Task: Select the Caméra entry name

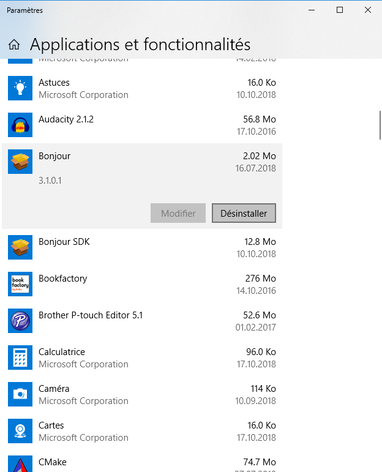Action: (54, 389)
